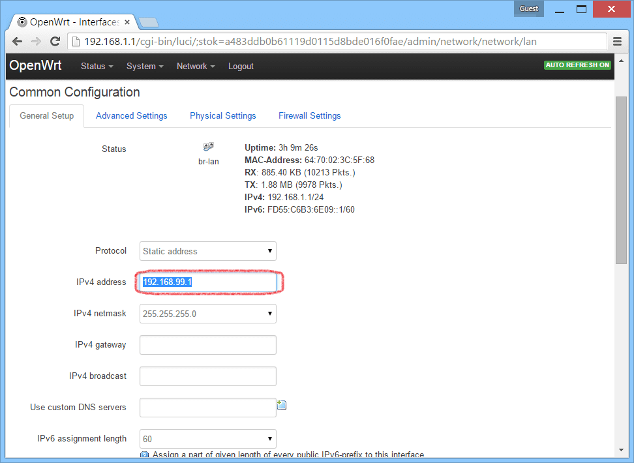Reload the page with refresh icon
The height and width of the screenshot is (463, 634).
(x=55, y=41)
